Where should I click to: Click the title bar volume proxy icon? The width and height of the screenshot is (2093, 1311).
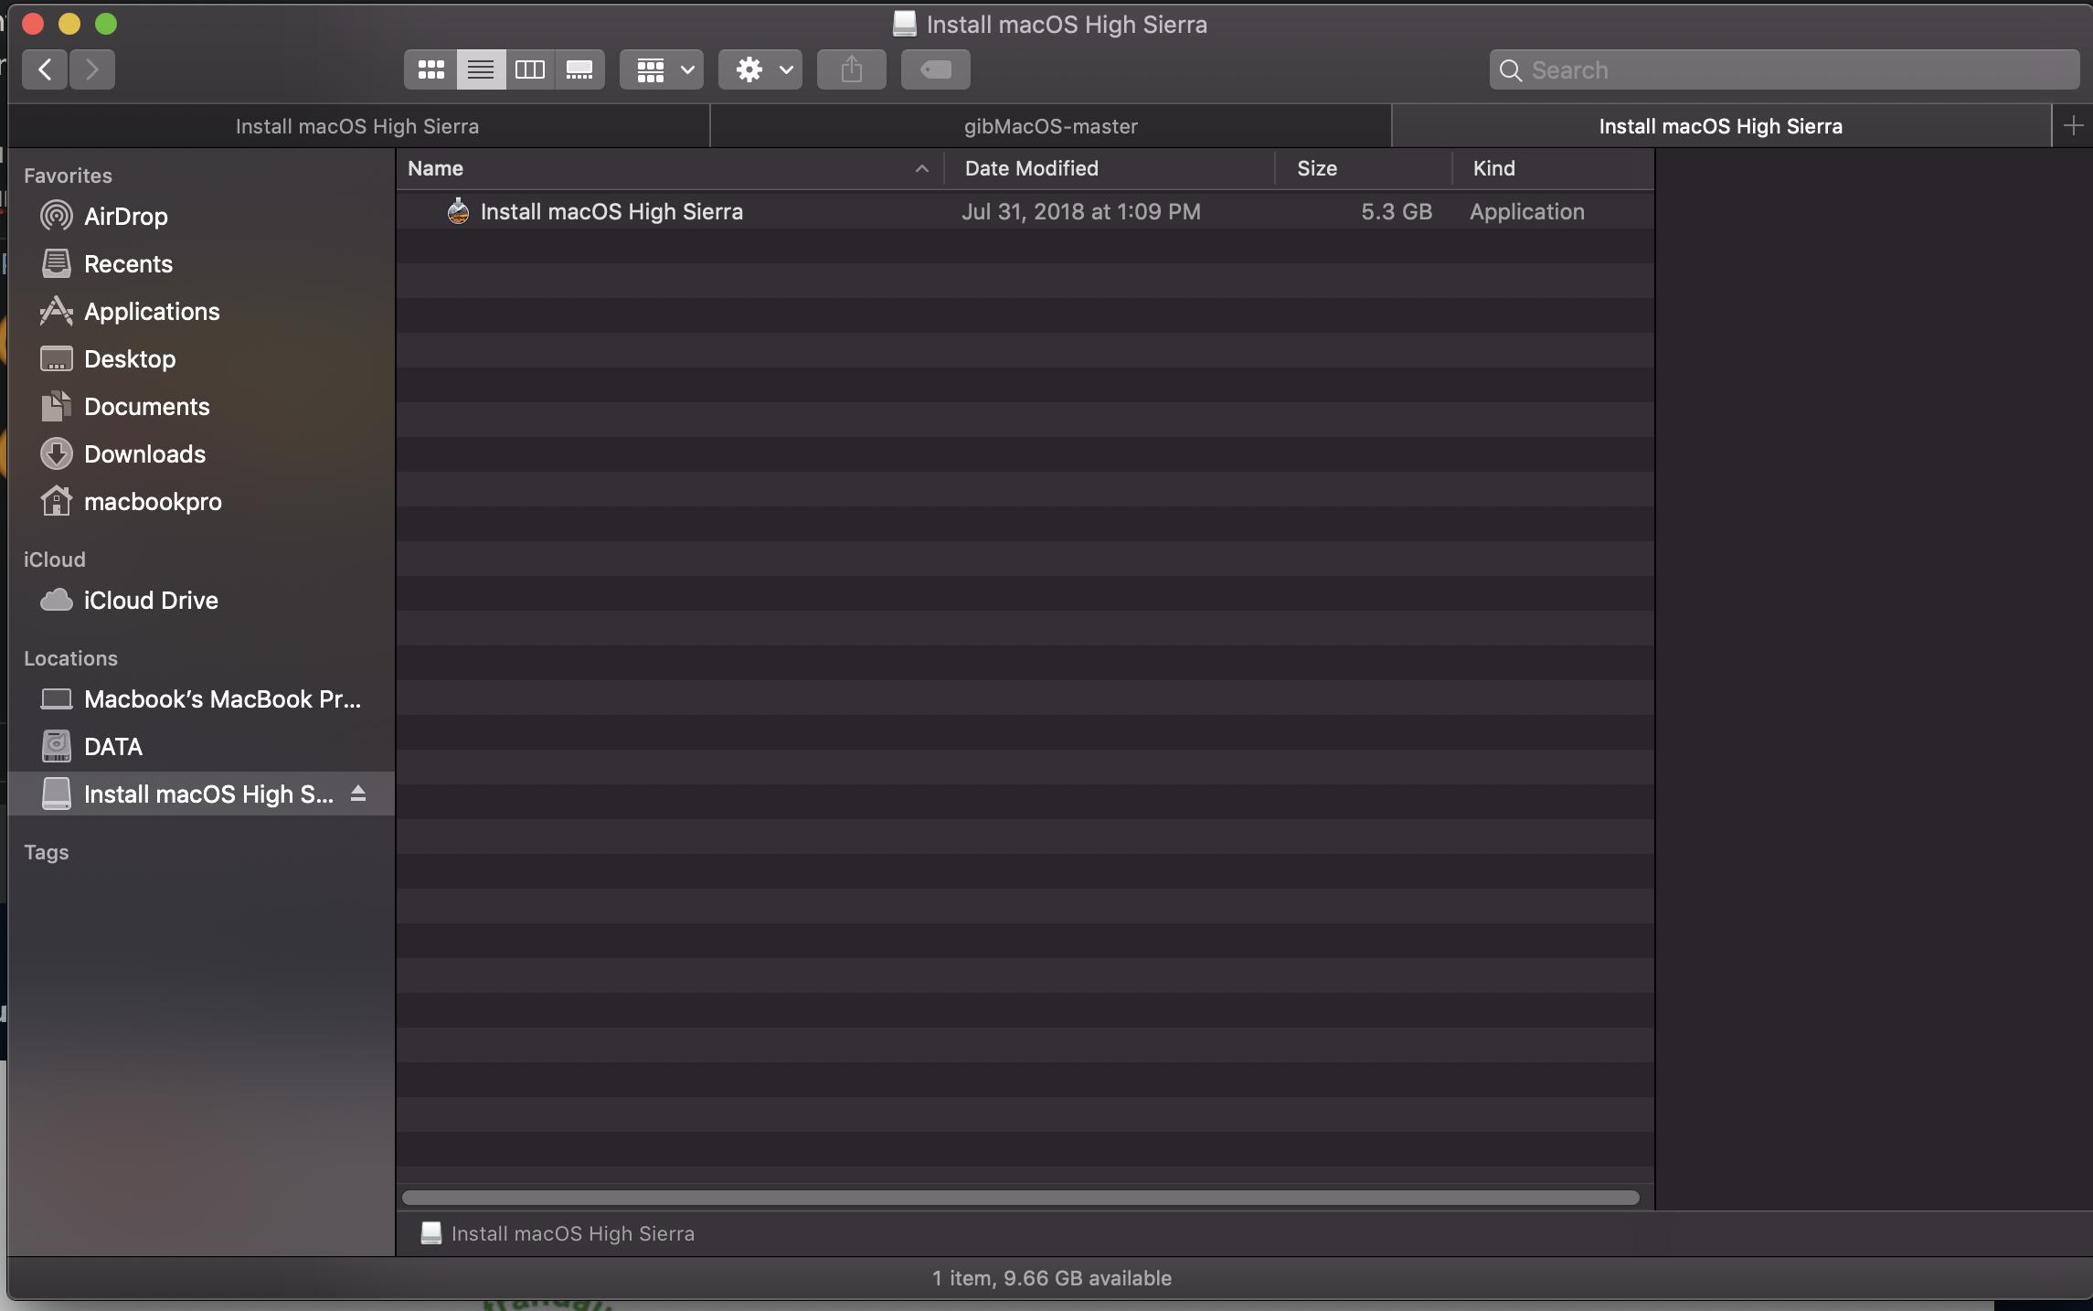(904, 24)
